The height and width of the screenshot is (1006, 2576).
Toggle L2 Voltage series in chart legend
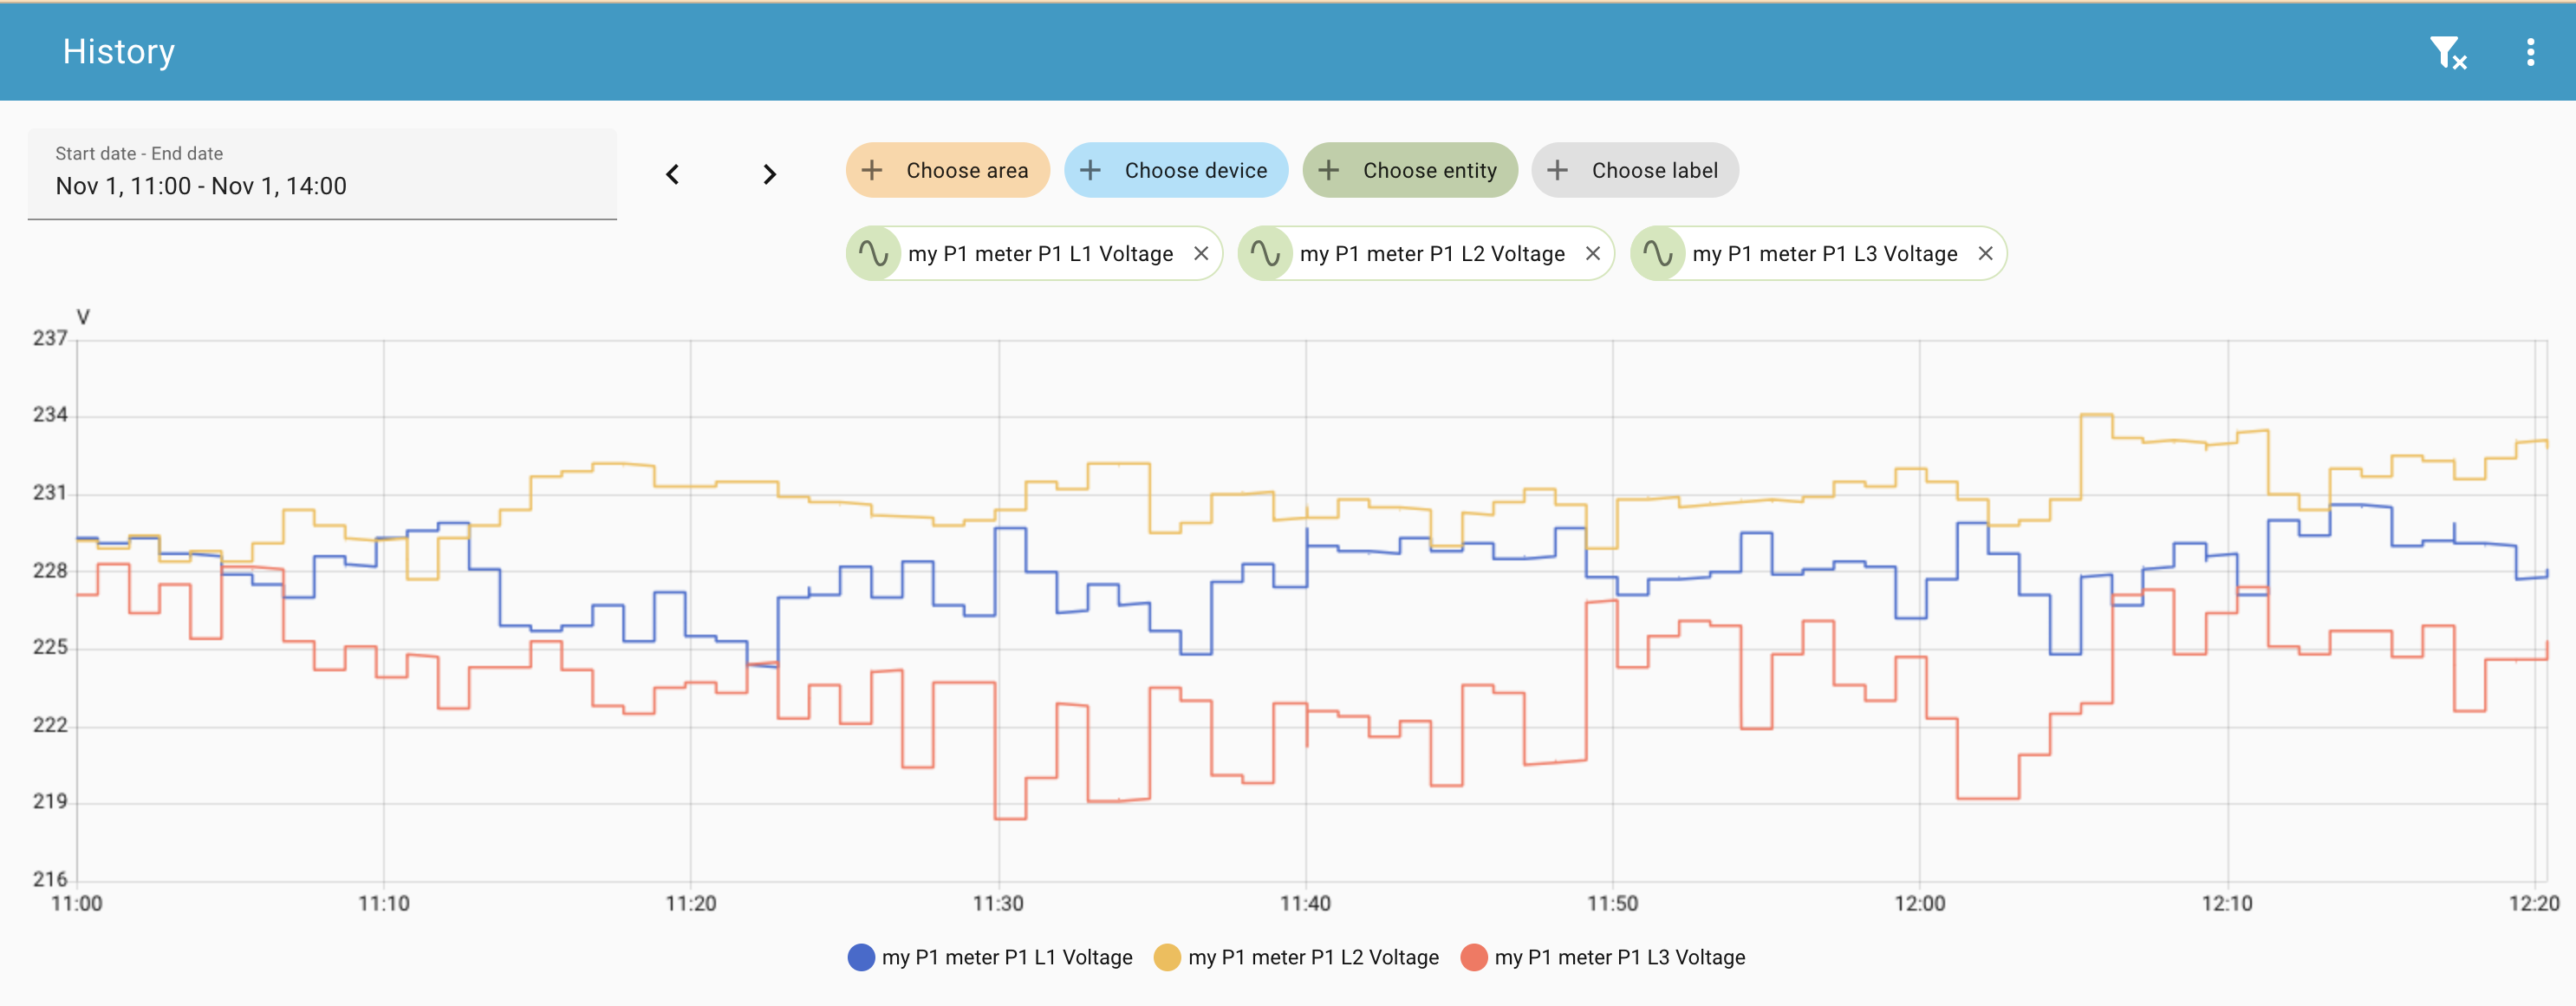(x=1312, y=957)
